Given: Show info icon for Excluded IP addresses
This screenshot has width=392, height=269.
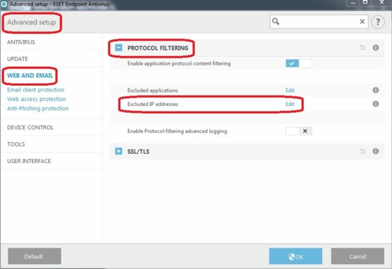Looking at the screenshot, I should coord(376,104).
